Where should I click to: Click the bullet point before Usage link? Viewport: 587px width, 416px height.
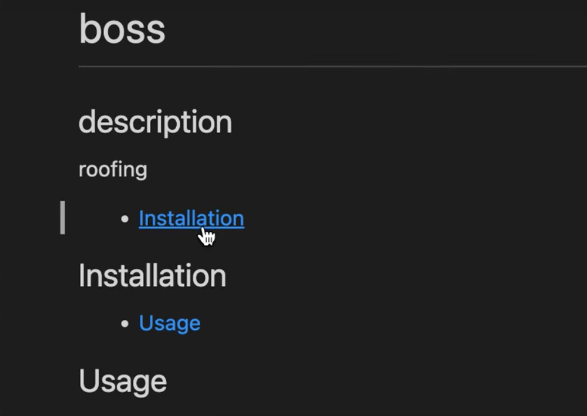pos(125,324)
